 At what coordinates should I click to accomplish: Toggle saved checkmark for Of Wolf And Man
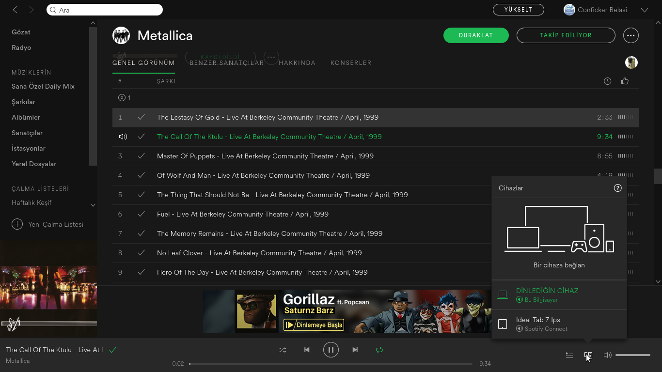click(x=142, y=175)
